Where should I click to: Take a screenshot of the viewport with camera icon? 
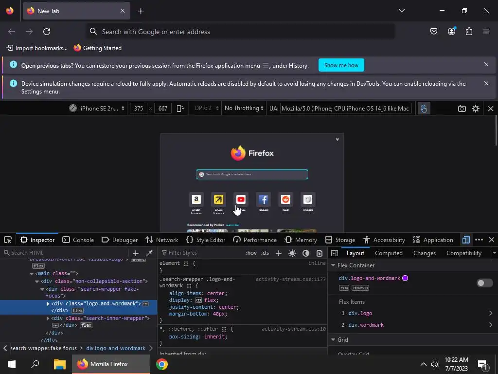pos(462,109)
